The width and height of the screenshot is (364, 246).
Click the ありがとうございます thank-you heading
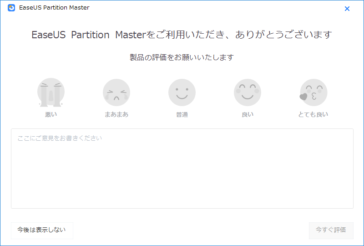pos(182,35)
